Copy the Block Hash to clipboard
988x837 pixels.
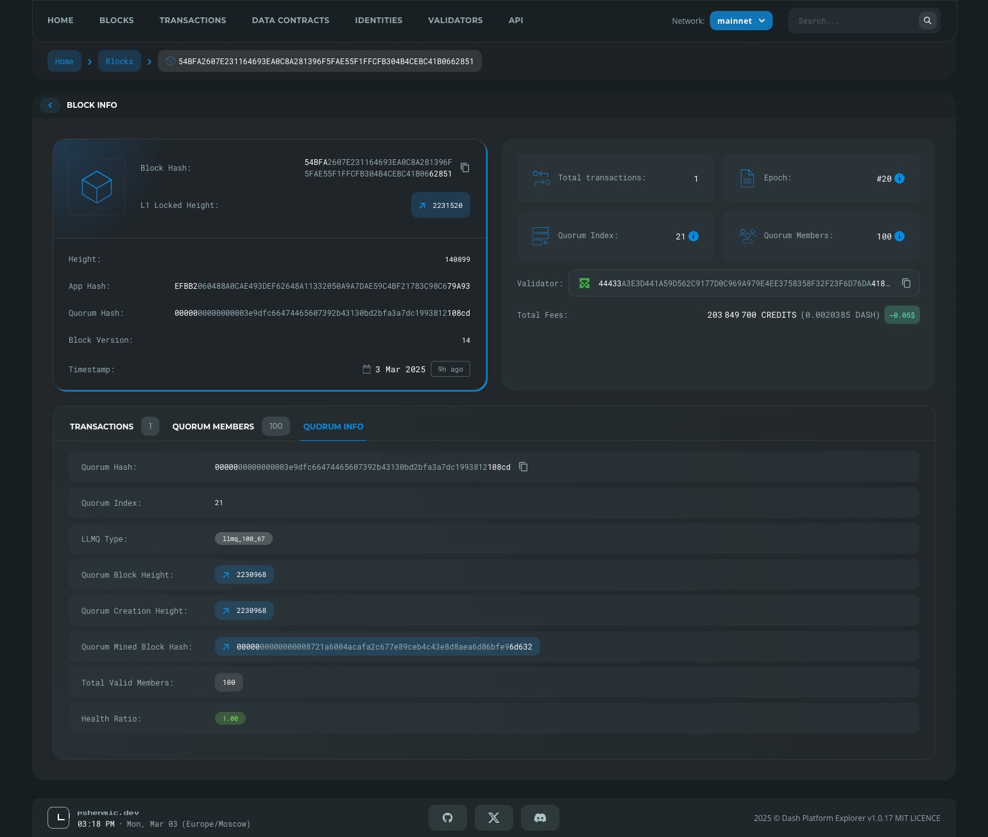pos(465,168)
